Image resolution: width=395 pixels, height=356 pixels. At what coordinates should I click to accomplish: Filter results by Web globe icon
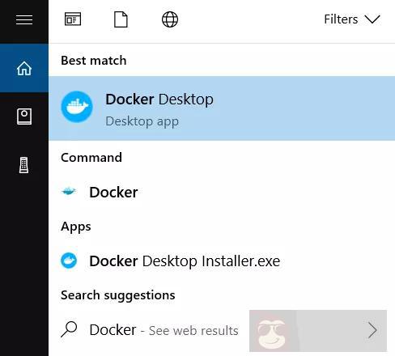(x=170, y=19)
